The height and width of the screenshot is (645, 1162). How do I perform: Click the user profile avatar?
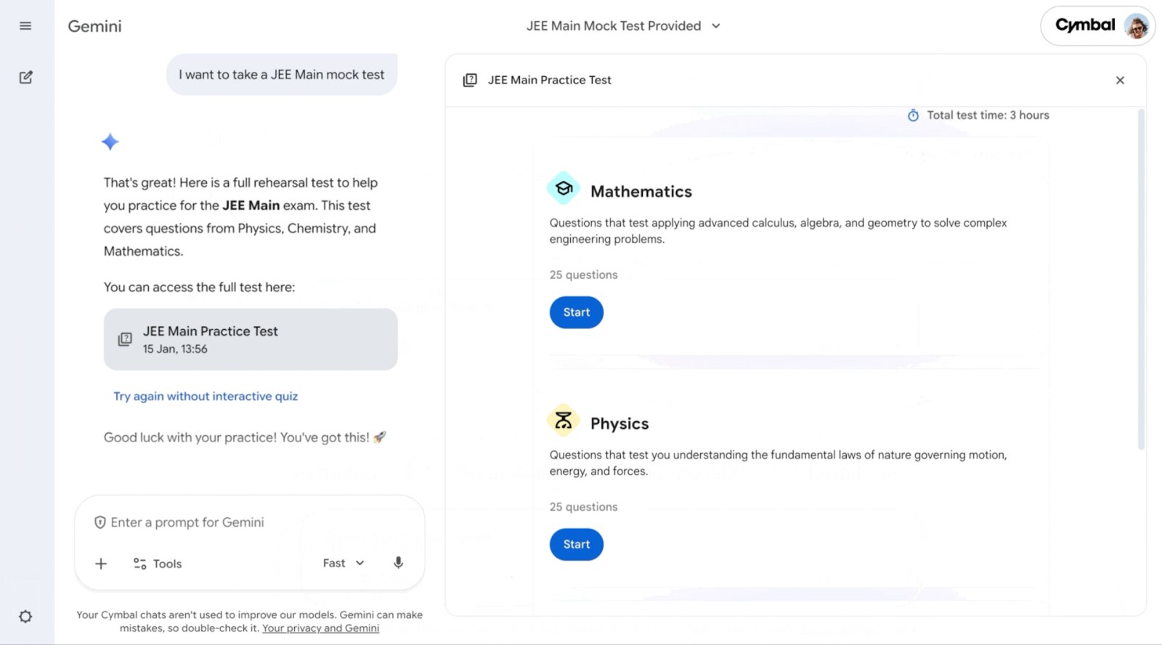[x=1136, y=26]
